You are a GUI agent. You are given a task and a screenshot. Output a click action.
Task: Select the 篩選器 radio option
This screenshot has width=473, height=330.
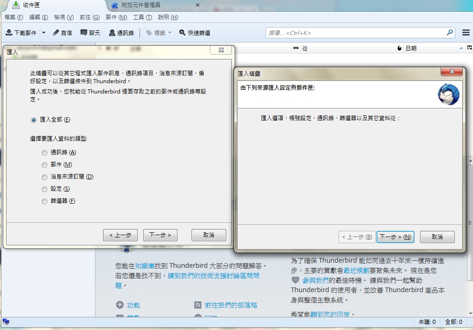click(44, 201)
